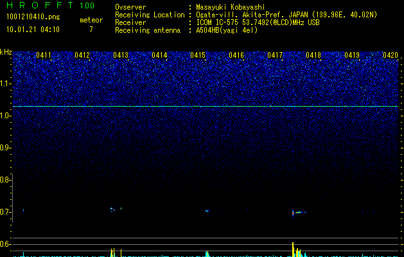The image size is (404, 257).
Task: Click the 0416 time marker
Action: 236,55
